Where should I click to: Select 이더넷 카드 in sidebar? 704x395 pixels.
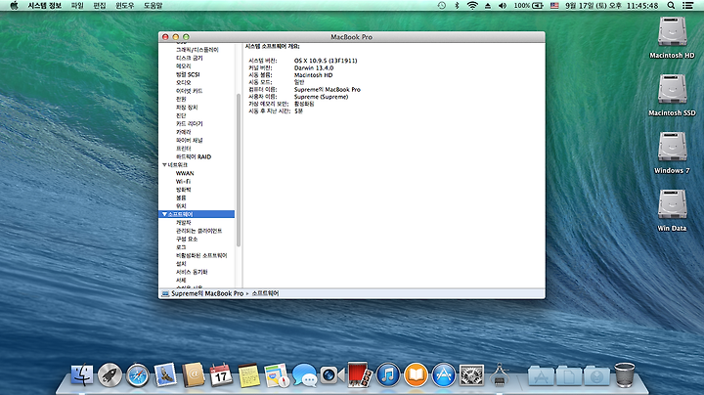[x=189, y=91]
